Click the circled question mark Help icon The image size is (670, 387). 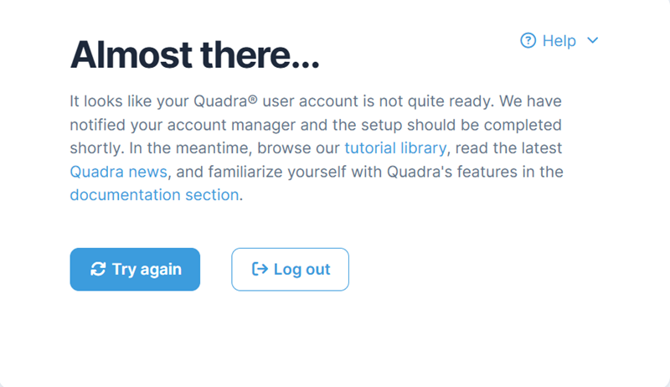528,40
